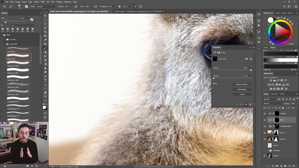Adjust mask Feather slider handle
Image resolution: width=299 pixels, height=168 pixels.
214,78
